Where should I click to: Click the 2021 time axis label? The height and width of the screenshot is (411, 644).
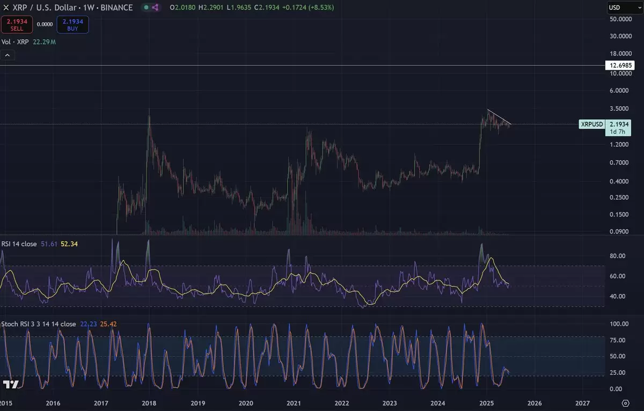click(x=293, y=402)
